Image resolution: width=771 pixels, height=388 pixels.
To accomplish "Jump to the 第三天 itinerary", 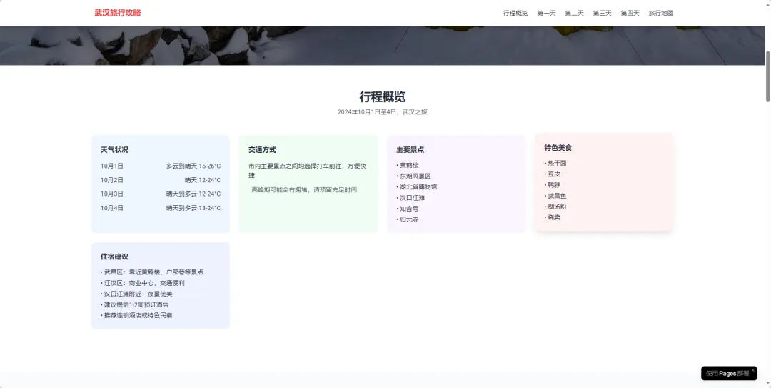I will click(x=602, y=13).
